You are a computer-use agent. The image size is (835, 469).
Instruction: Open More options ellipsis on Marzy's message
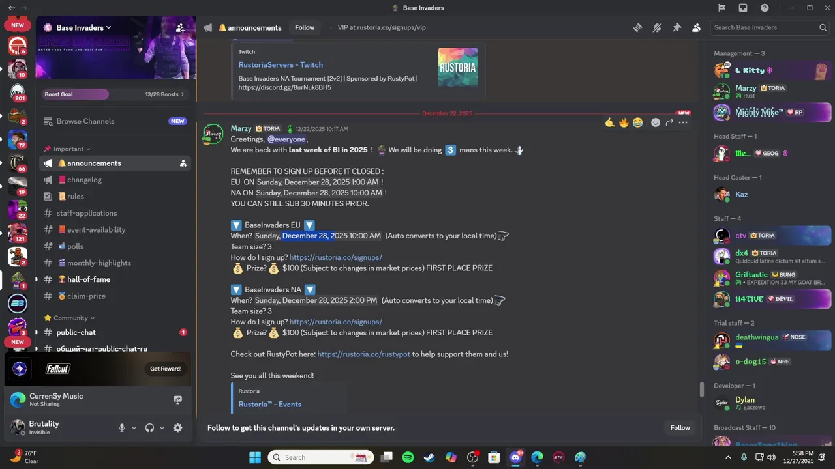683,122
